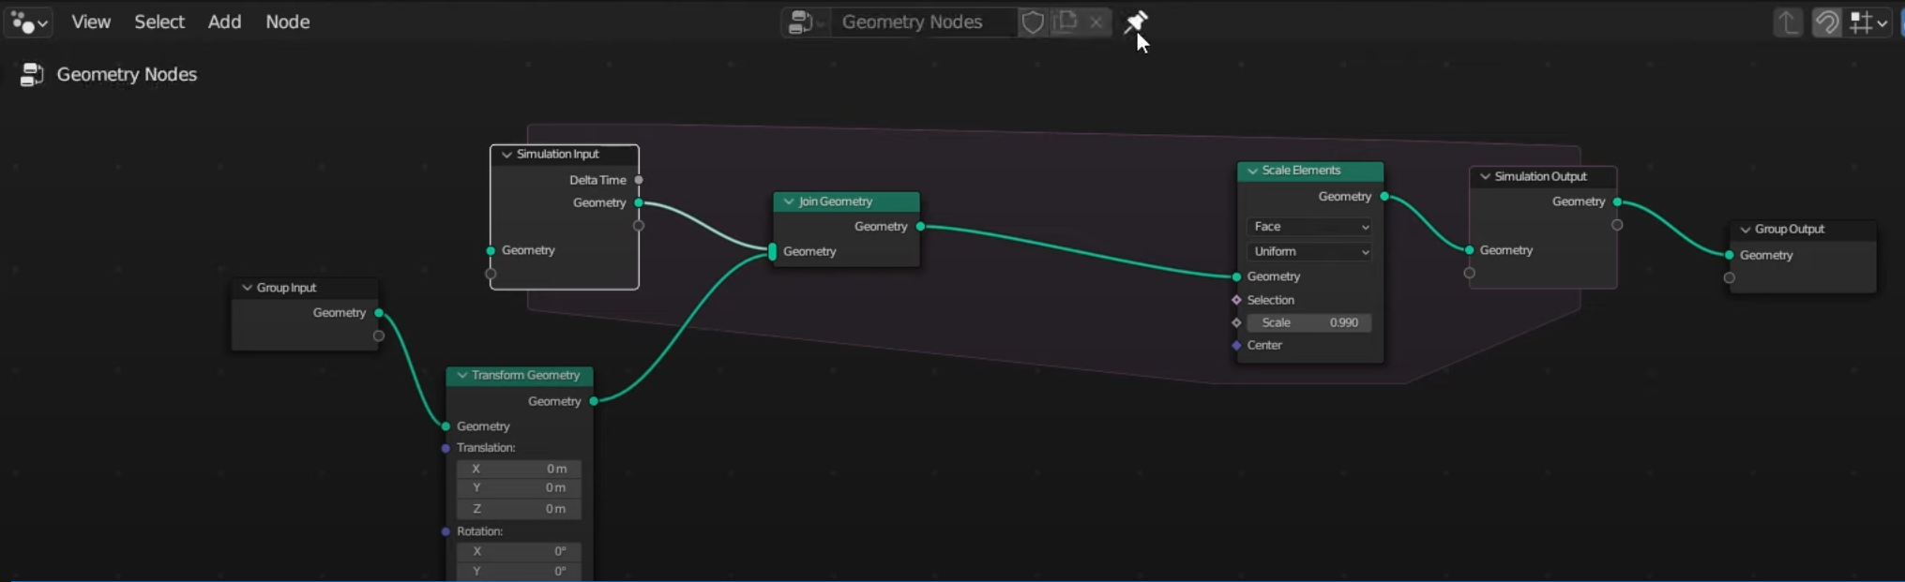Click the Translation Z 0 m field

tap(519, 509)
